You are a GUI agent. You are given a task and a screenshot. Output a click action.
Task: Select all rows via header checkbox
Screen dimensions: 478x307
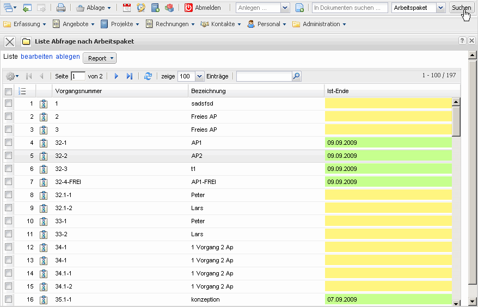pos(8,91)
